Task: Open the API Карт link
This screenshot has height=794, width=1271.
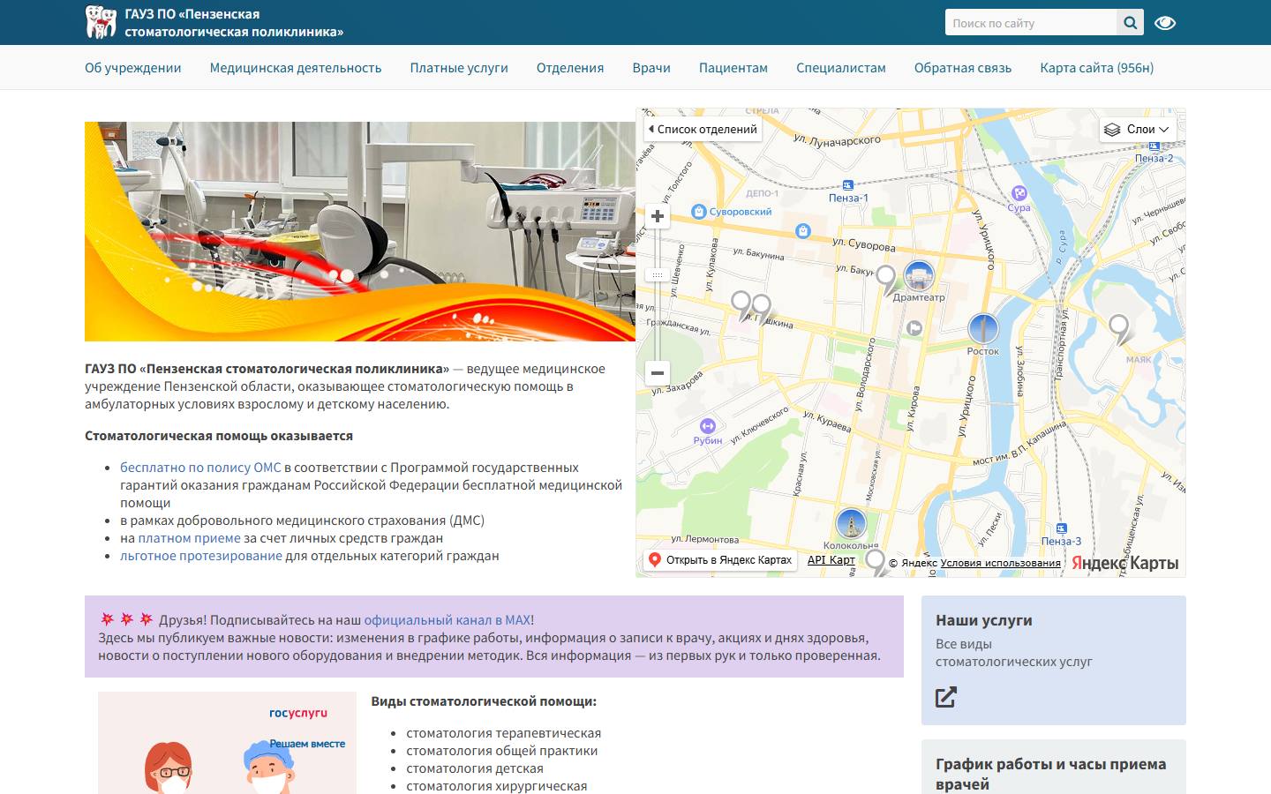Action: click(x=831, y=559)
